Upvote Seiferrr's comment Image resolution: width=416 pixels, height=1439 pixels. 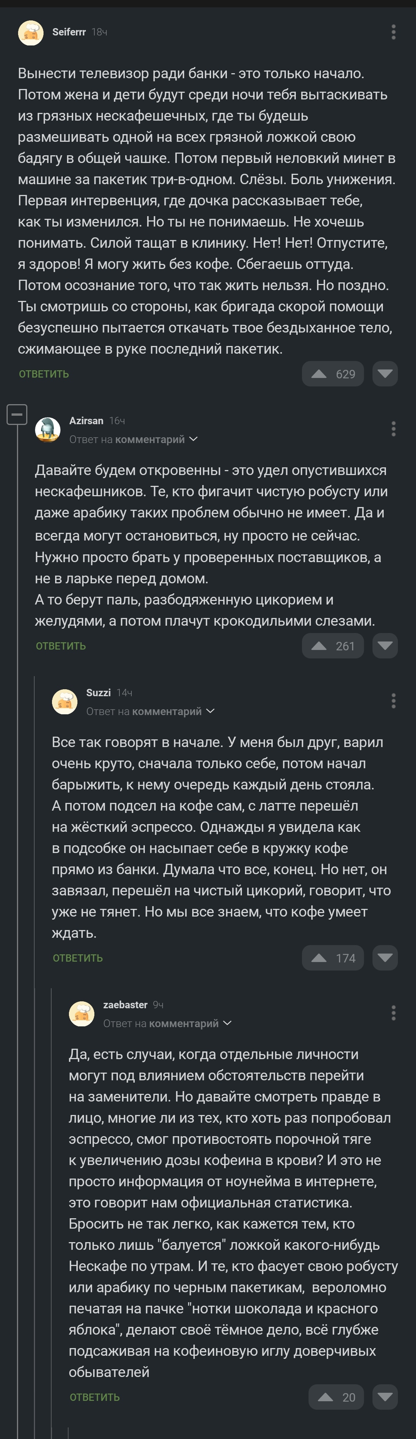[x=319, y=374]
